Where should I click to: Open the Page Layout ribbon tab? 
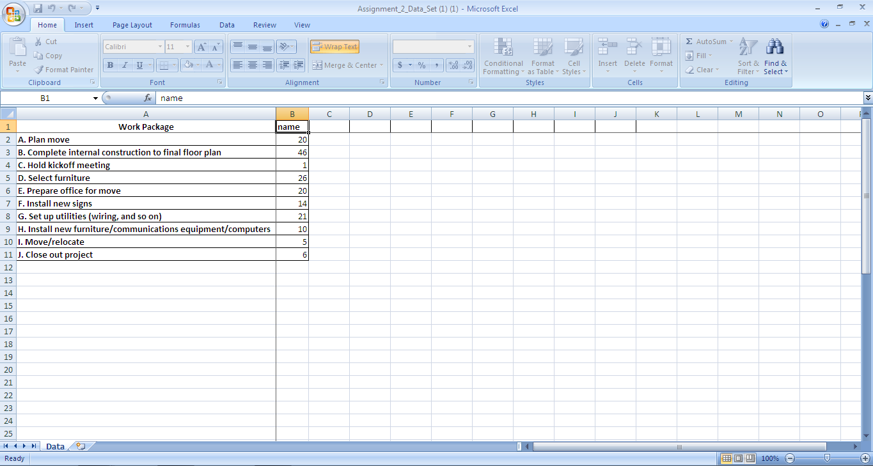tap(132, 25)
